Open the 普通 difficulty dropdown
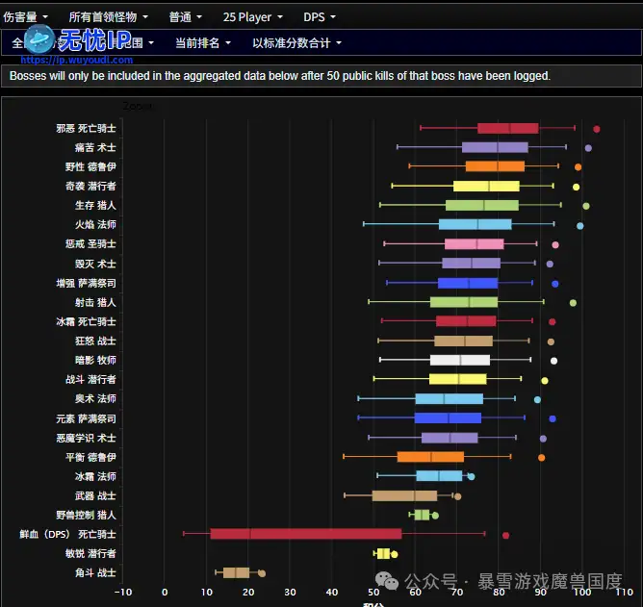This screenshot has height=607, width=643. tap(185, 16)
